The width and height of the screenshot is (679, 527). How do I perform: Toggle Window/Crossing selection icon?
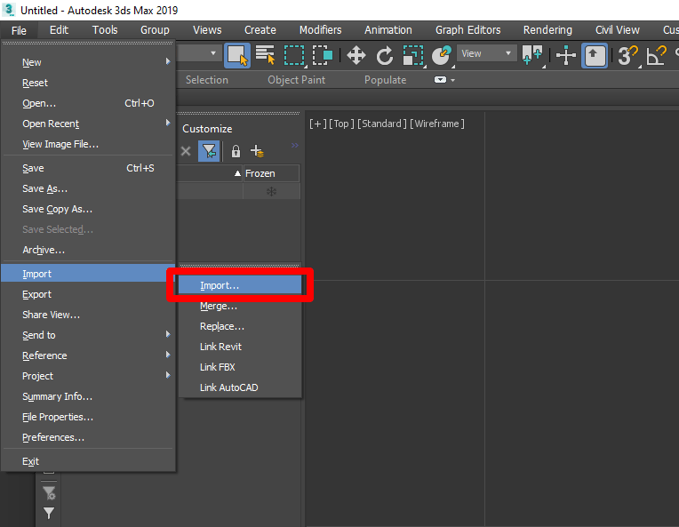323,55
